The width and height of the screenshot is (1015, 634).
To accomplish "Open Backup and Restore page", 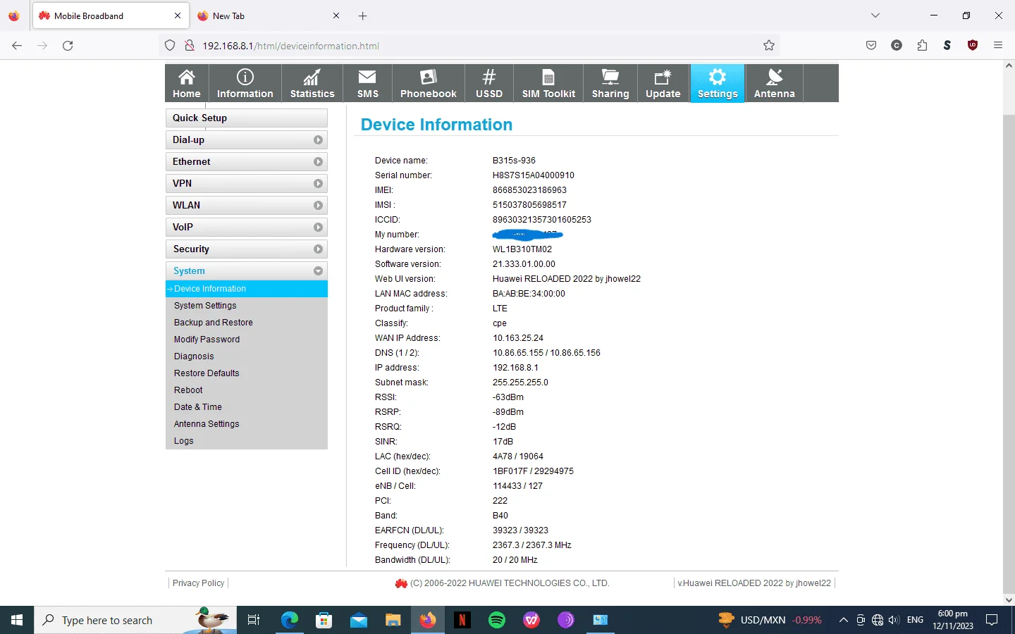I will (214, 323).
